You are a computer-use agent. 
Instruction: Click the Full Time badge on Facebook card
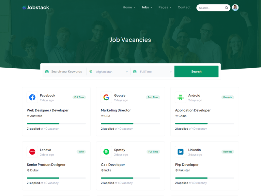(79, 97)
